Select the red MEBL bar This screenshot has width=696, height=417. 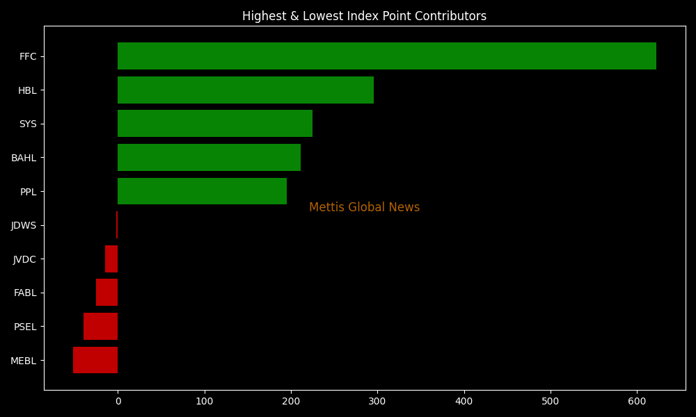pos(95,360)
